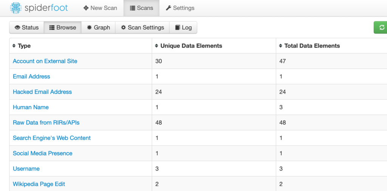Open the Raw Data from RIRs/APIs link
This screenshot has width=387, height=191.
[x=46, y=122]
